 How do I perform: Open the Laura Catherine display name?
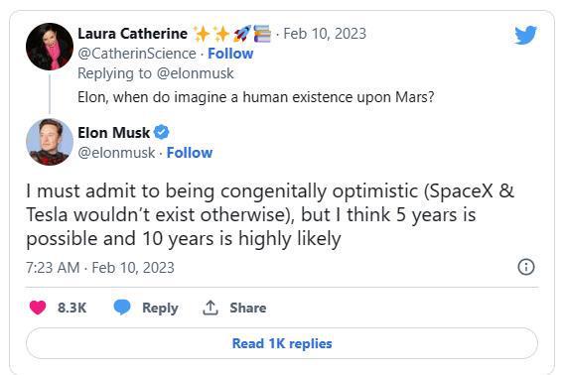tap(132, 34)
